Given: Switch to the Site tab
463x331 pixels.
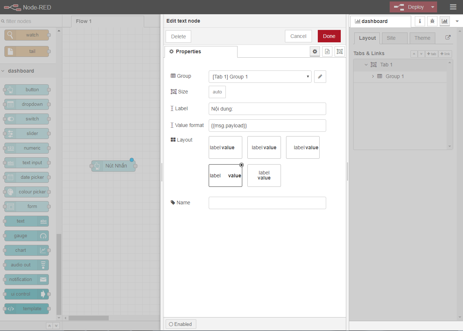Looking at the screenshot, I should tap(391, 38).
